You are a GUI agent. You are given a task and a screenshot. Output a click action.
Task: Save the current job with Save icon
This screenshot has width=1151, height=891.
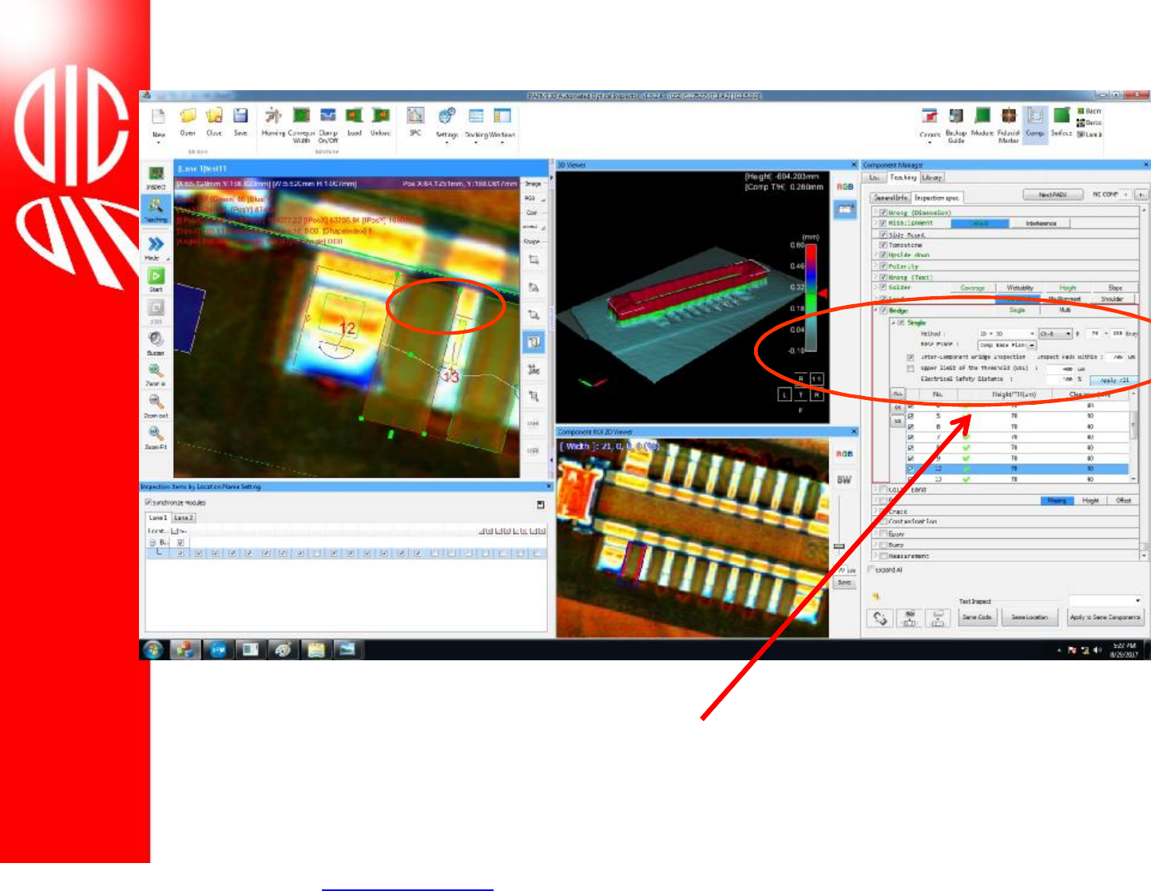[x=240, y=121]
